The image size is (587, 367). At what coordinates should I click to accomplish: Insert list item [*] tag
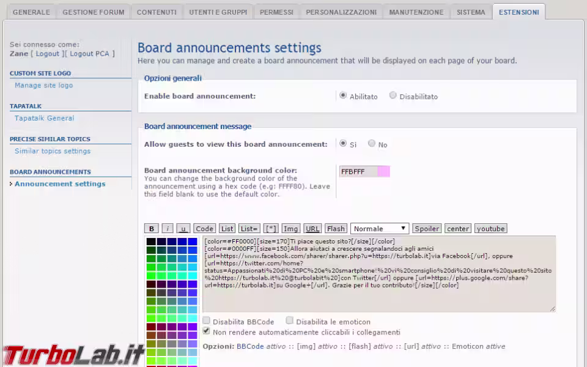271,228
